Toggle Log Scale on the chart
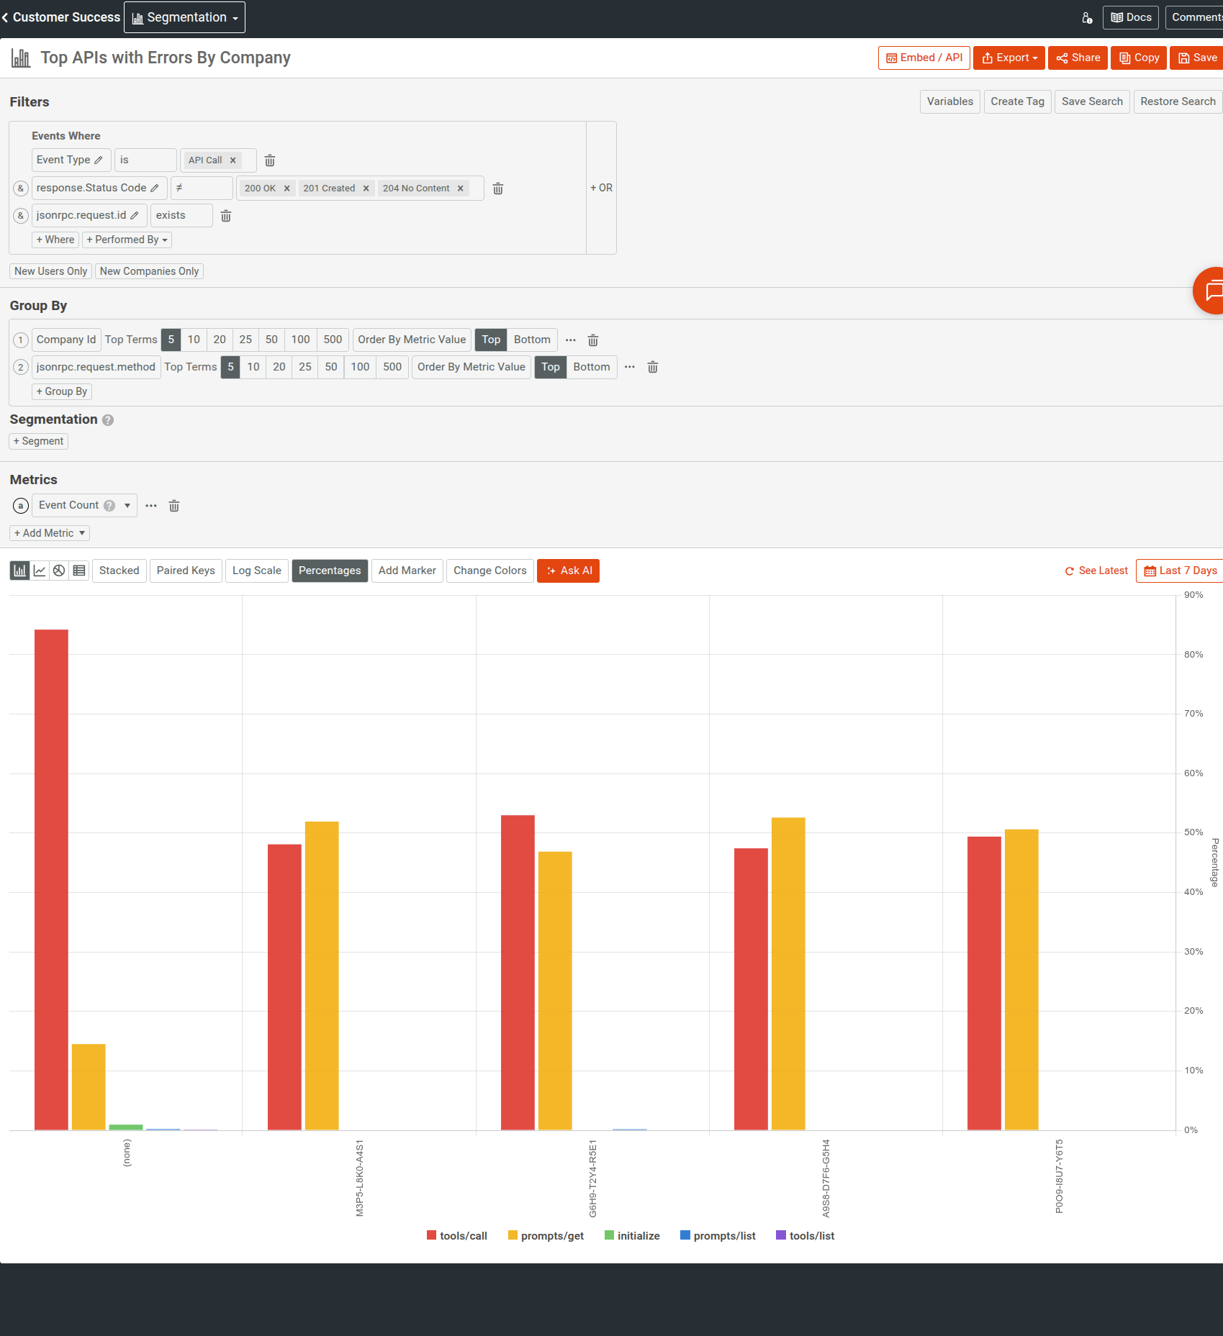1223x1336 pixels. point(256,570)
